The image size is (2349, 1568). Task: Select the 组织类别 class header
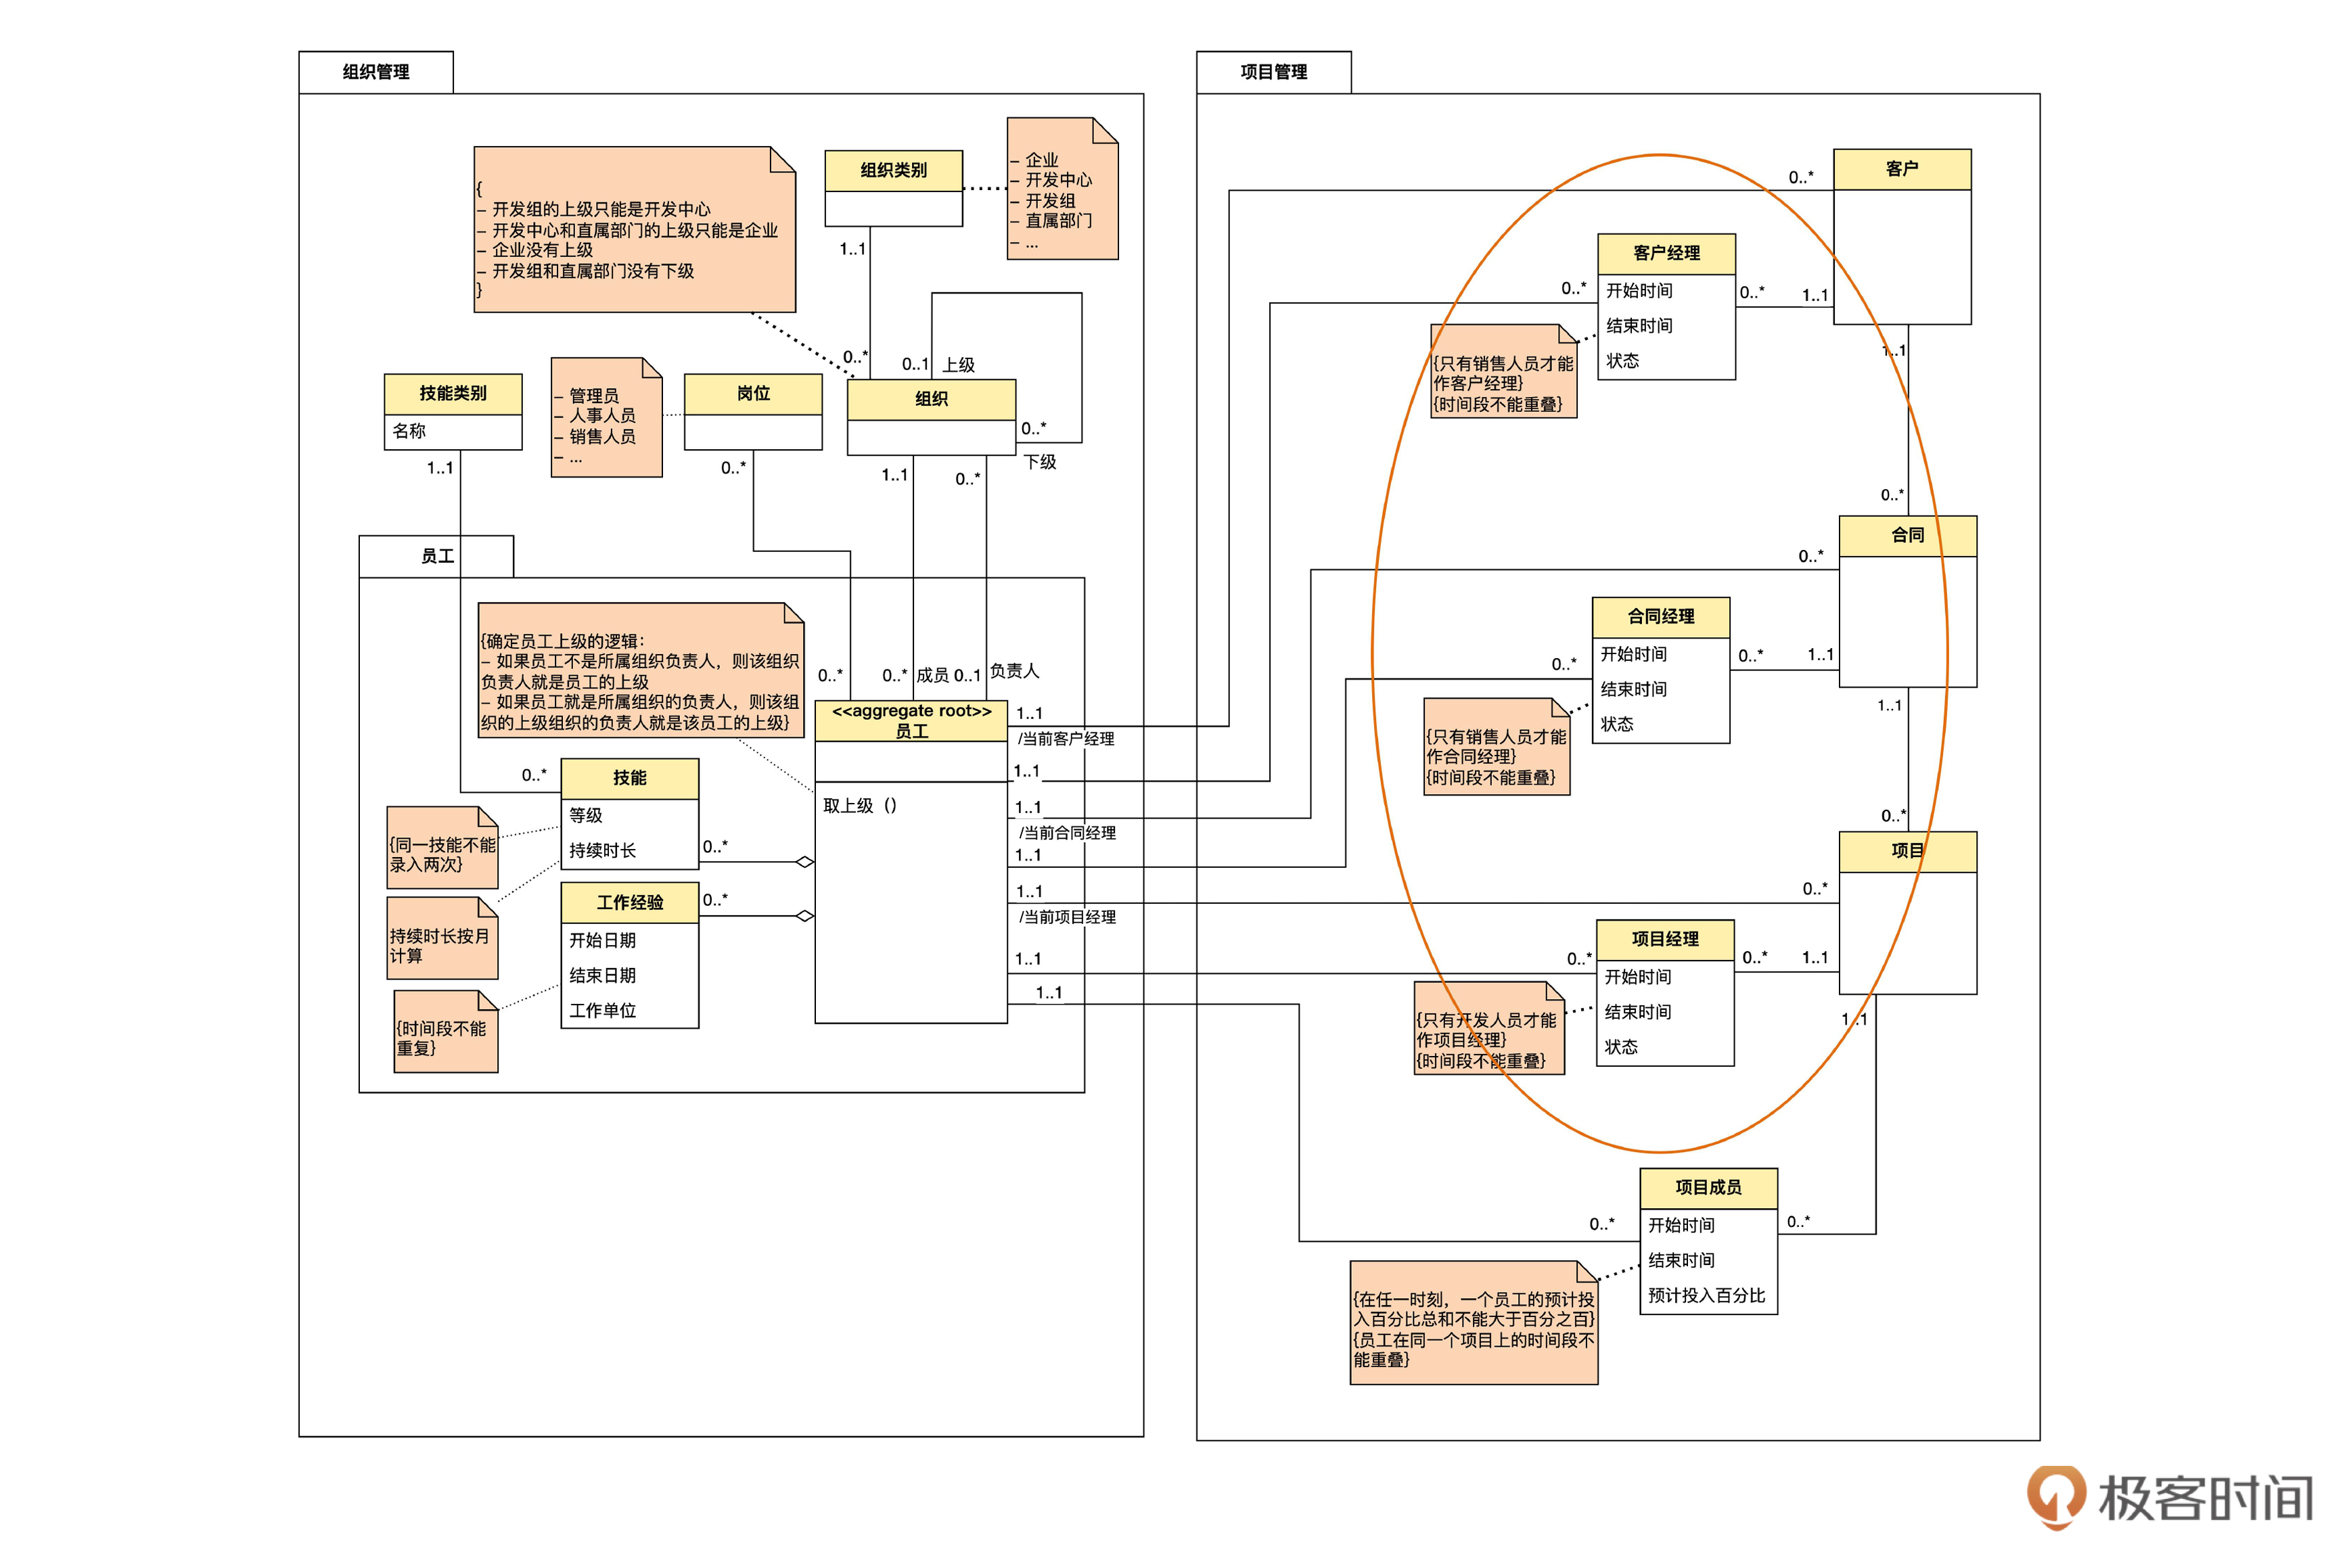(x=893, y=170)
